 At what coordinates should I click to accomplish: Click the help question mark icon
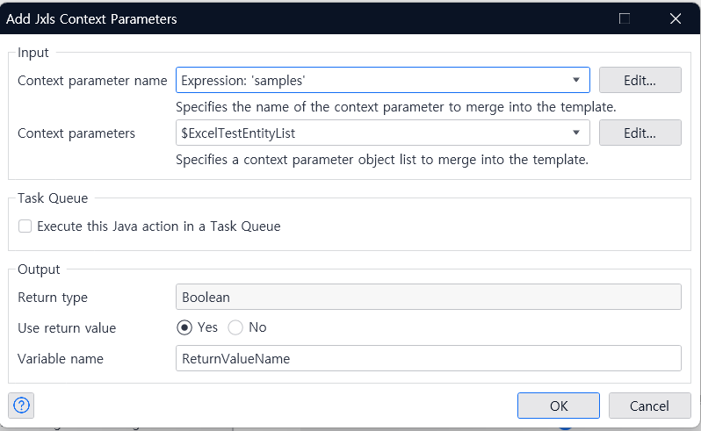point(22,405)
